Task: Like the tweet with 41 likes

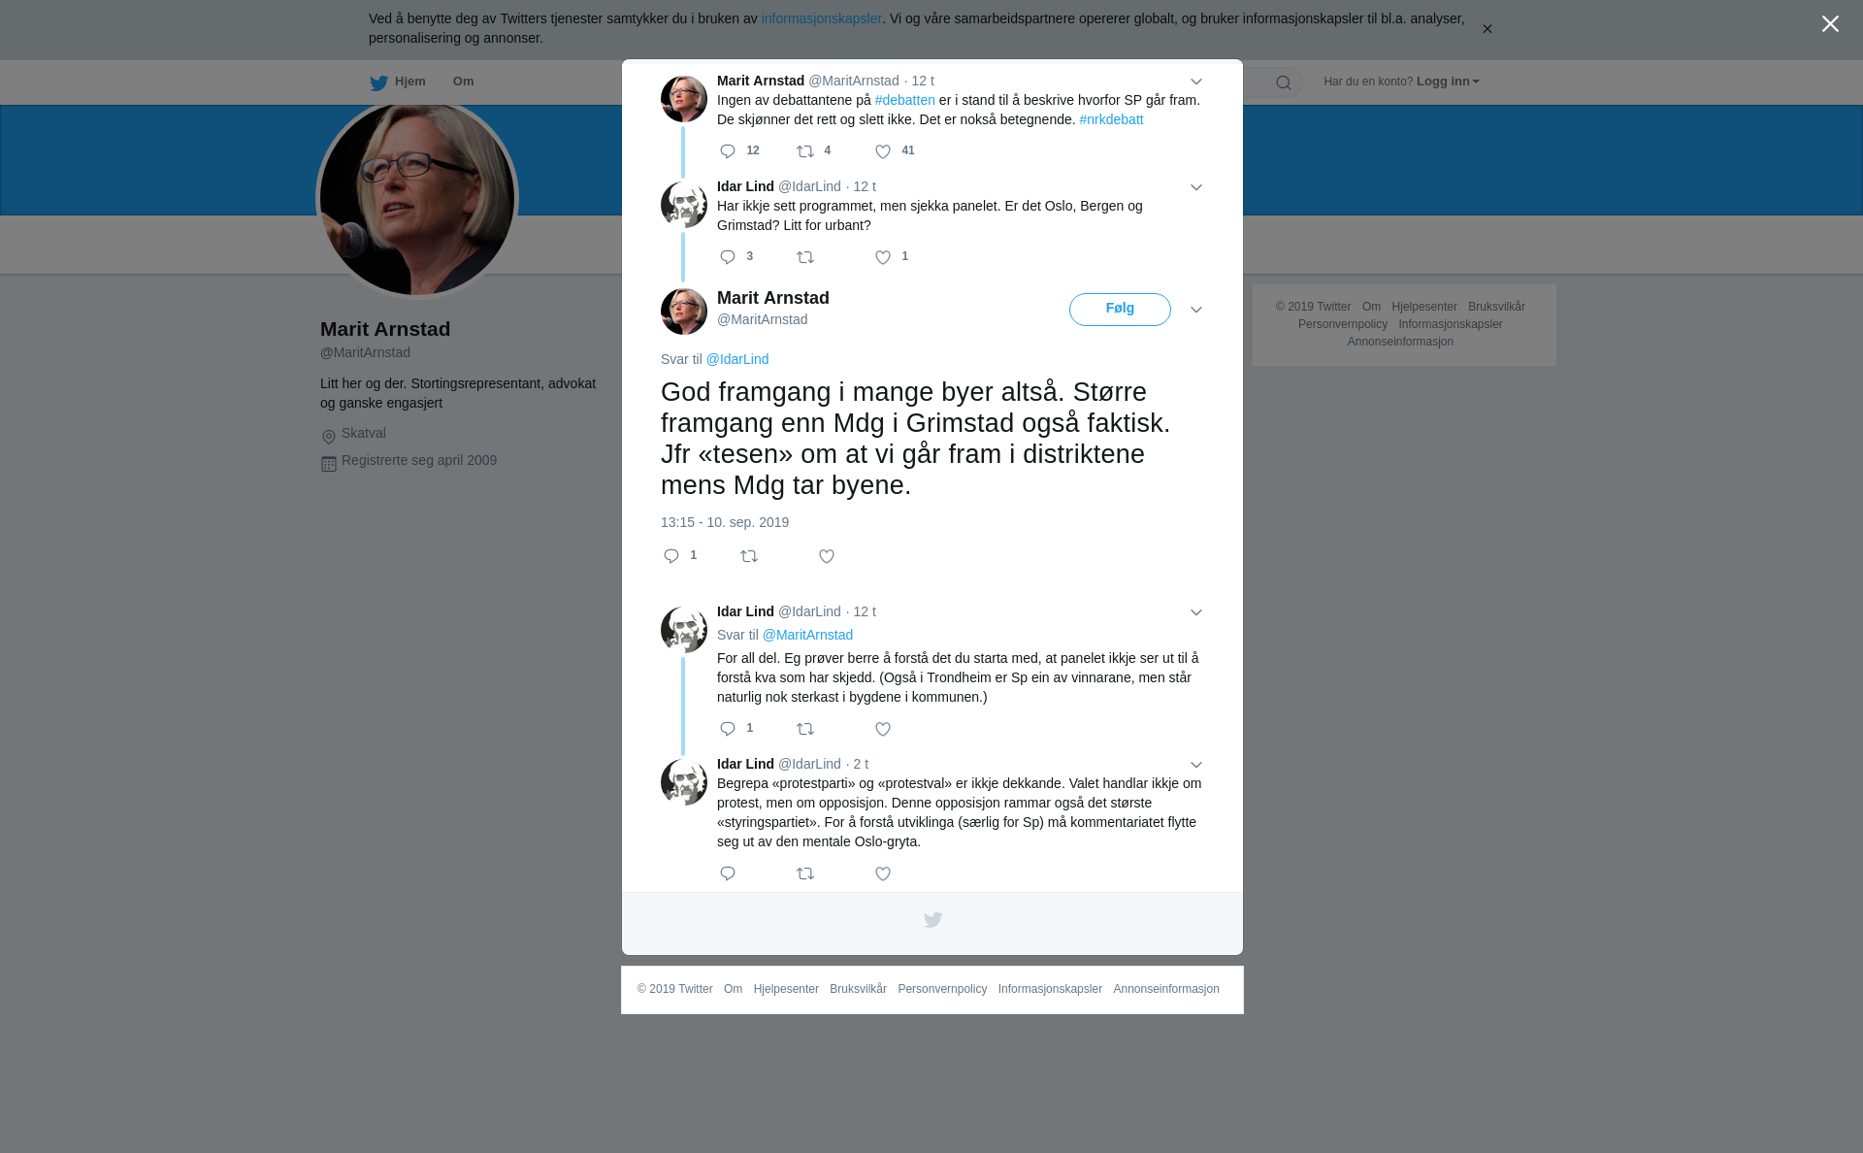Action: [x=883, y=151]
